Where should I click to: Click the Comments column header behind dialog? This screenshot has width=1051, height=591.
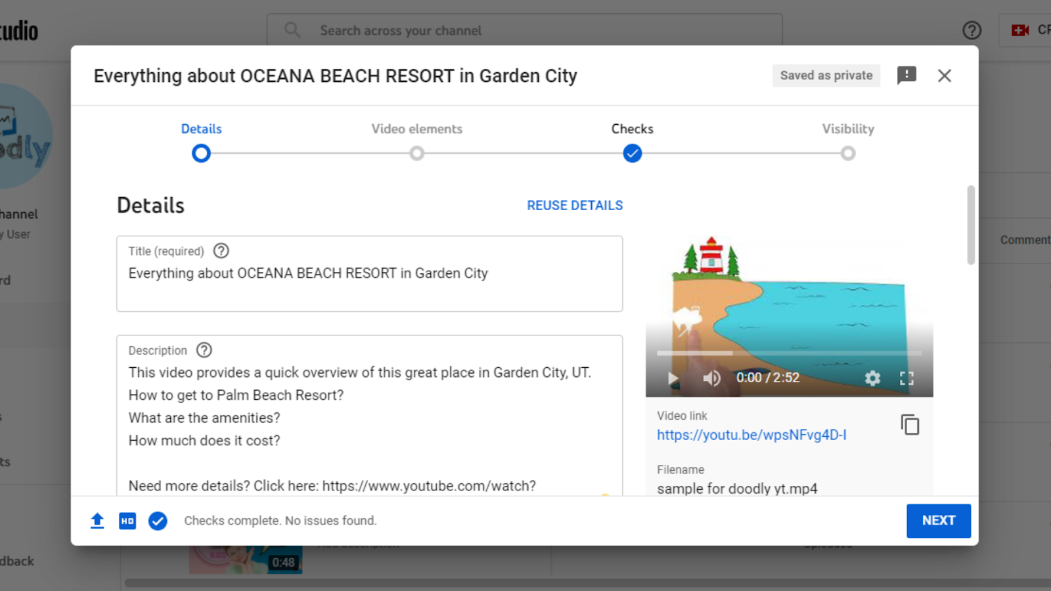1025,240
